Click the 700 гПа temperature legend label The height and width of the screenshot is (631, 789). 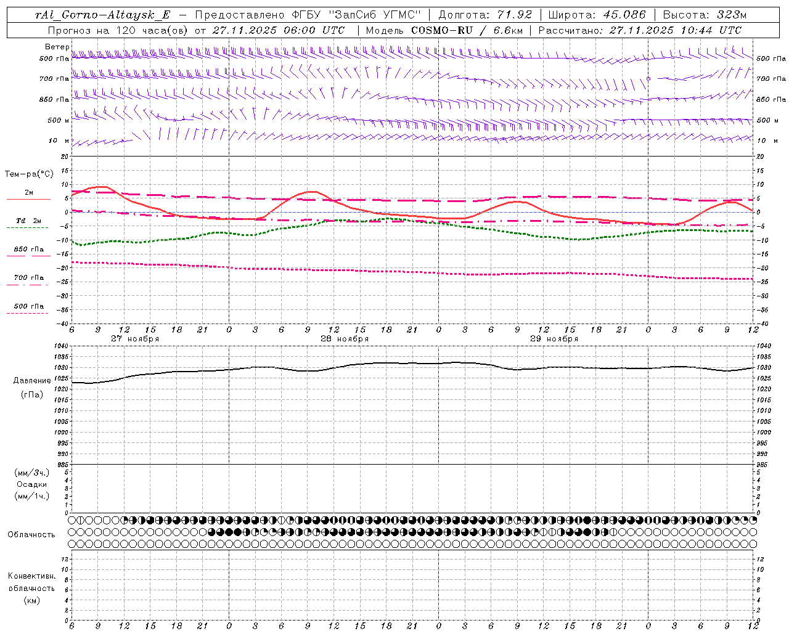[29, 278]
